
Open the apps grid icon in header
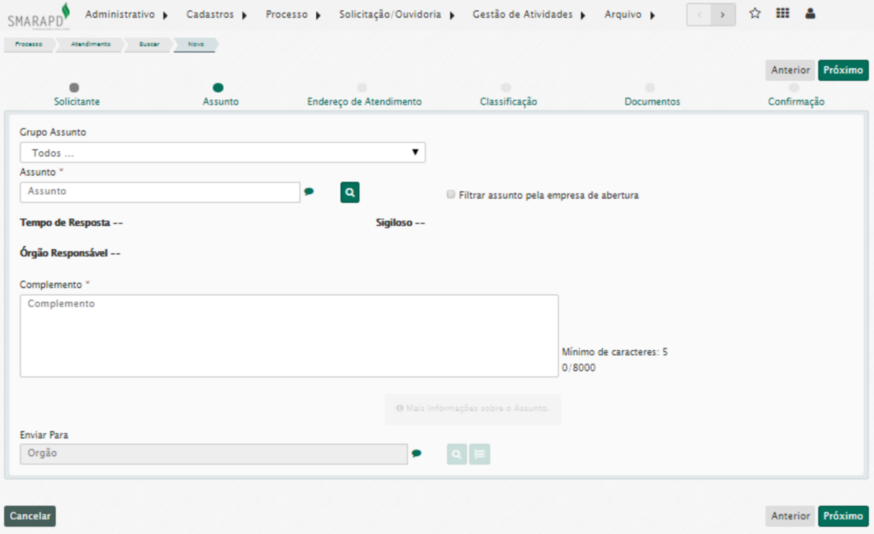coord(783,15)
